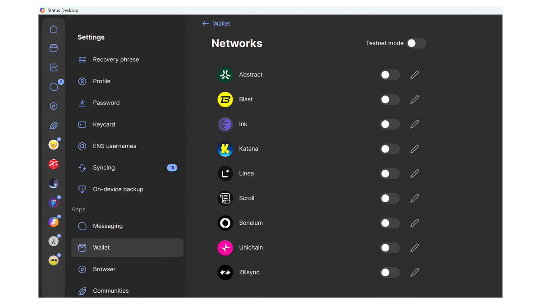The image size is (541, 304).
Task: Click the black Linea network logo
Action: pos(225,173)
